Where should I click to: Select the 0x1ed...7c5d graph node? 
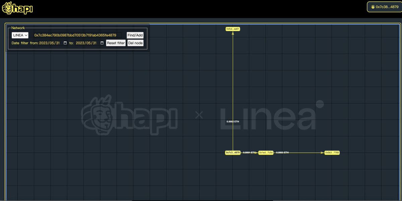(266, 153)
